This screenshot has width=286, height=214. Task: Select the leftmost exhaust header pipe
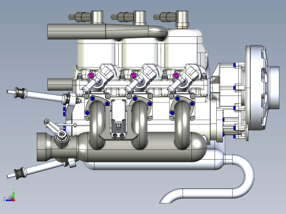click(97, 125)
